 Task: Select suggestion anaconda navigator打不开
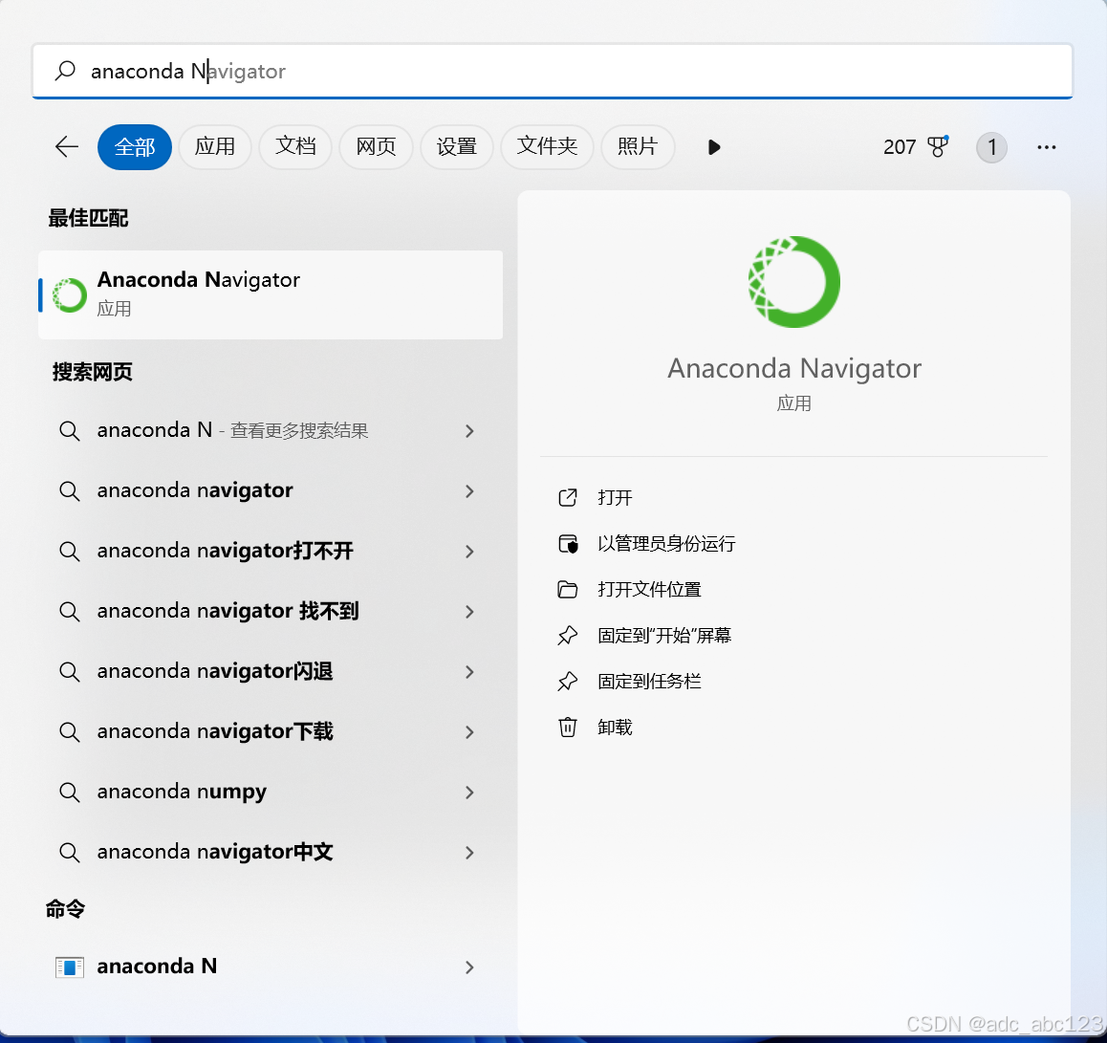click(x=271, y=550)
